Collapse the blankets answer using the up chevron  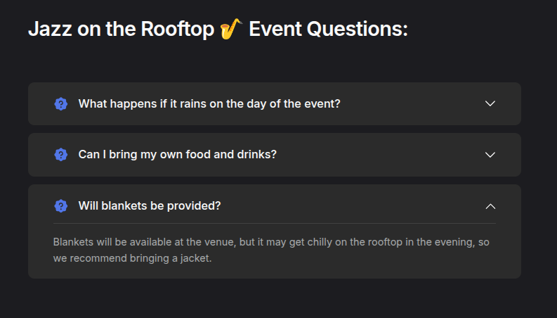click(x=490, y=206)
